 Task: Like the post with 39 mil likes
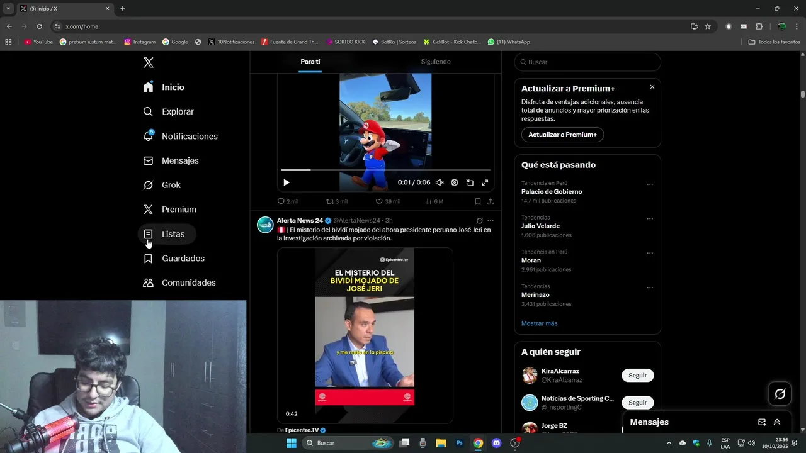click(x=388, y=201)
